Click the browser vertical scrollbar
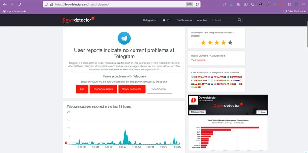308x153 pixels. (x=307, y=34)
